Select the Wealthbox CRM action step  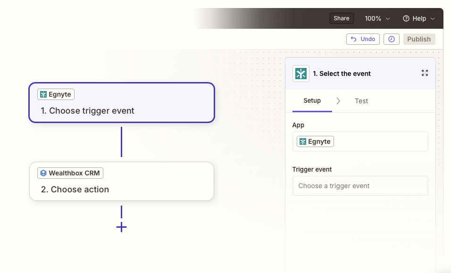click(x=122, y=182)
